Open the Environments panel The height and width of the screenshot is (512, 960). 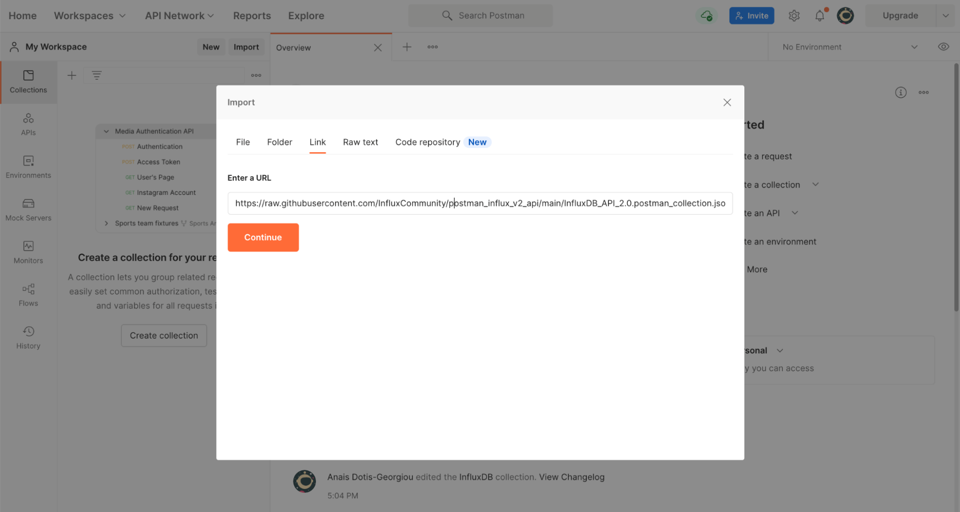click(28, 167)
